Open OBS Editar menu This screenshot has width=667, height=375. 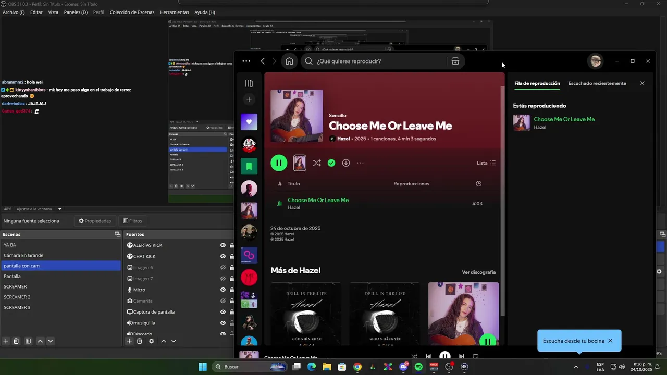[x=36, y=12]
